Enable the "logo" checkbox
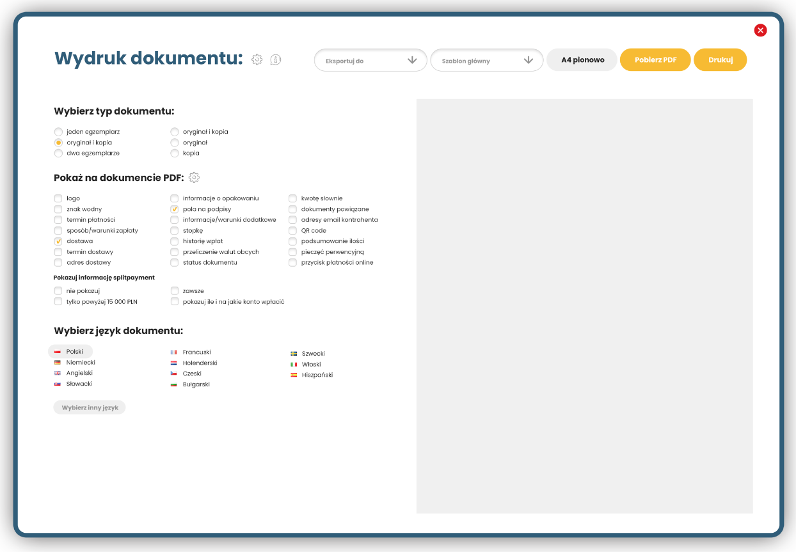Screen dimensions: 796x552 pyautogui.click(x=58, y=198)
